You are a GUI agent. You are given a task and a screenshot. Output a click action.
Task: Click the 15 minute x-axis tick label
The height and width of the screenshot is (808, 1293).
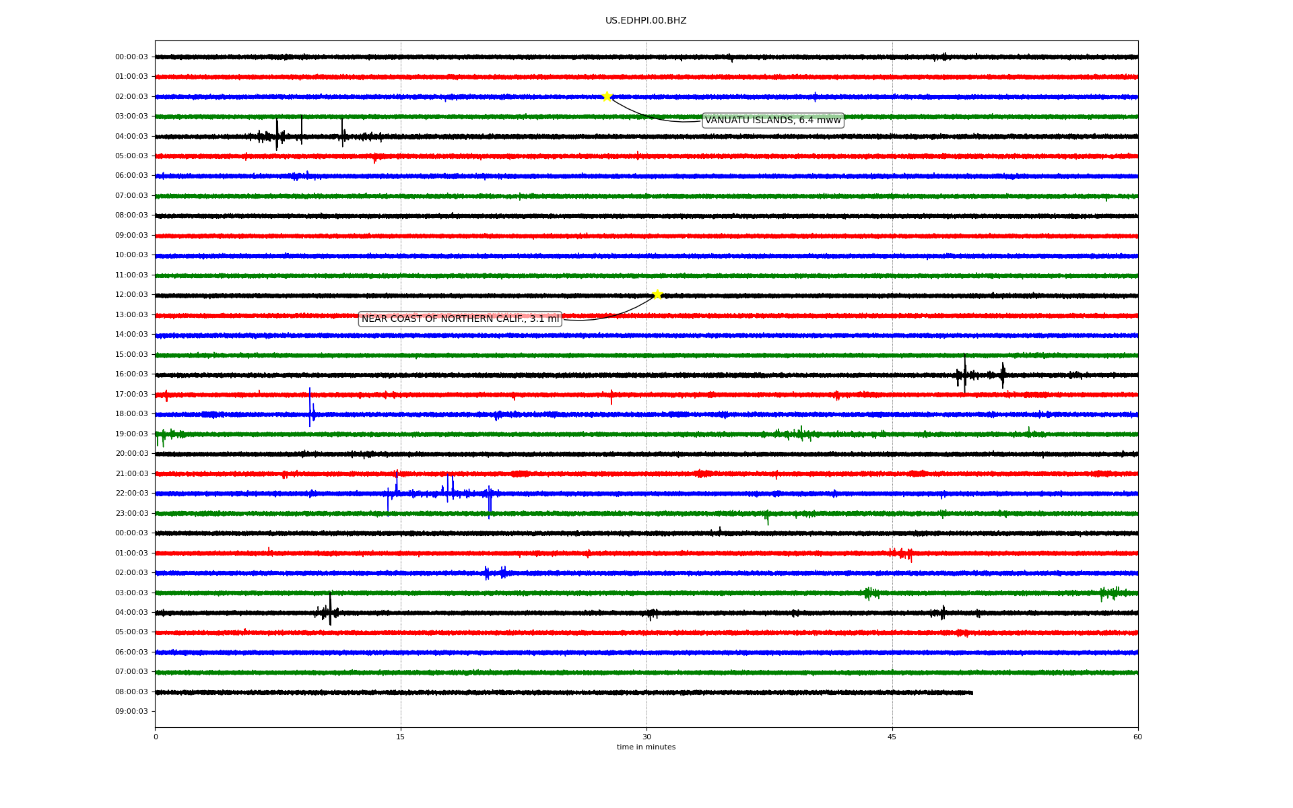click(x=401, y=737)
